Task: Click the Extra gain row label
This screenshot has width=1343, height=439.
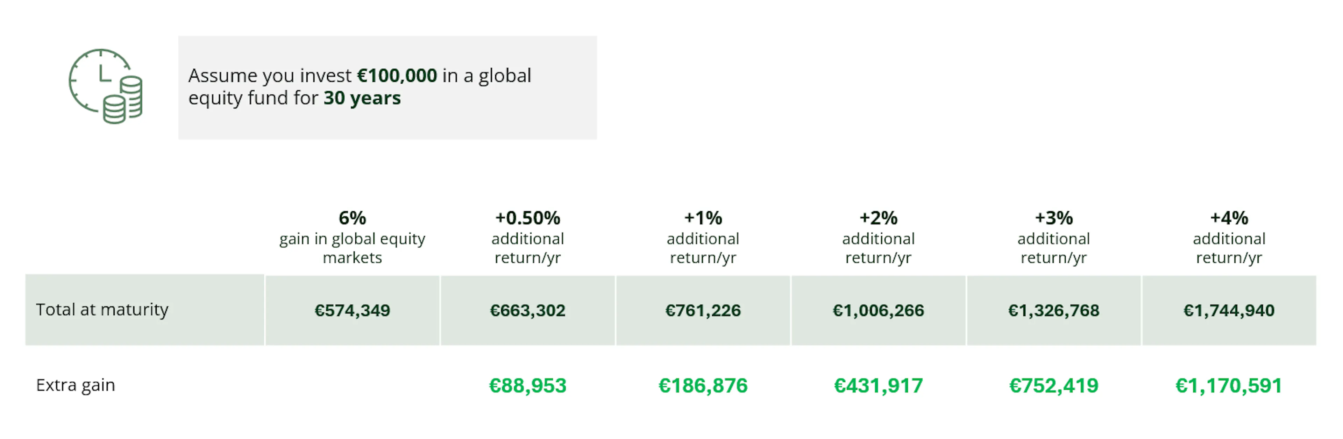Action: click(76, 385)
